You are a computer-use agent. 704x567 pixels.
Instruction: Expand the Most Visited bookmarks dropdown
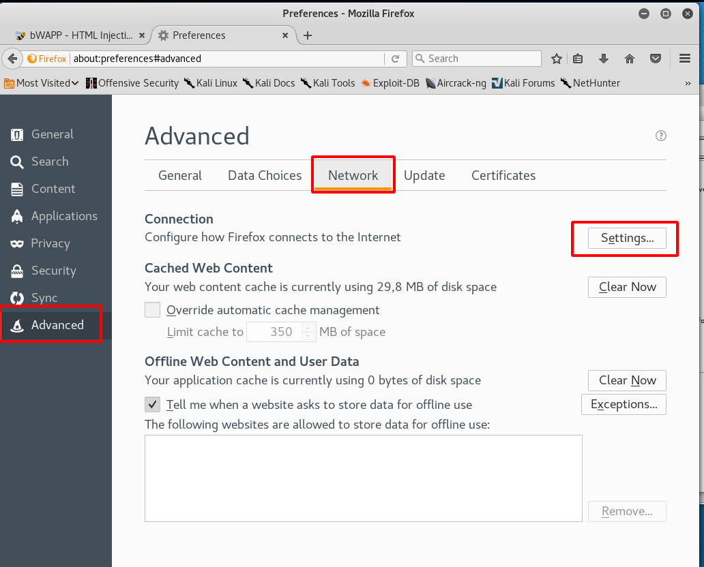point(42,83)
